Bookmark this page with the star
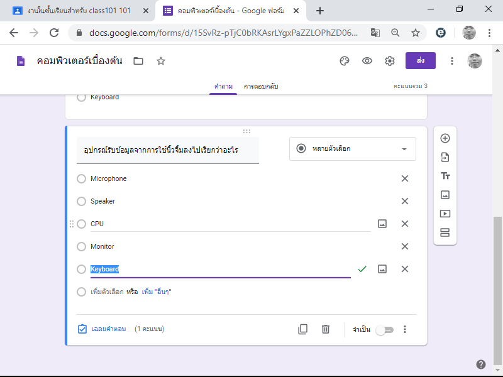Screen dimensions: 503x377 416,33
